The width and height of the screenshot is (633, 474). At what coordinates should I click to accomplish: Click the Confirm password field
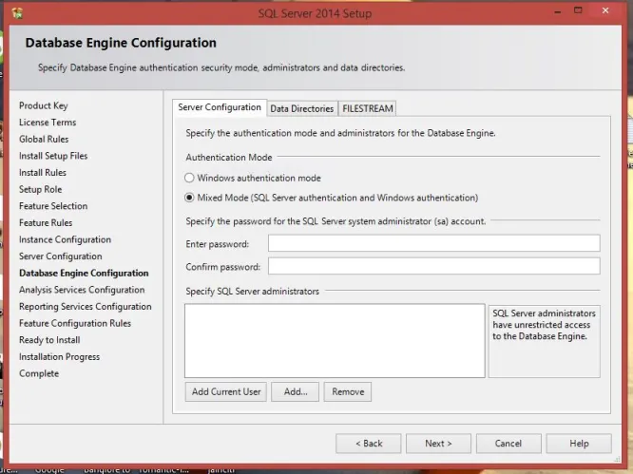click(x=433, y=266)
